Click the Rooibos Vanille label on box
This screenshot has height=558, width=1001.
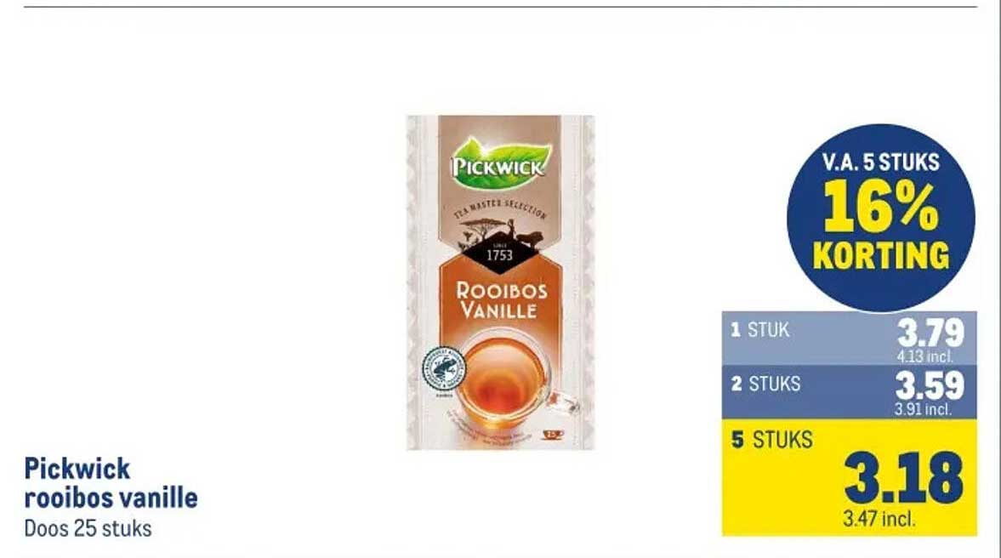tap(501, 301)
